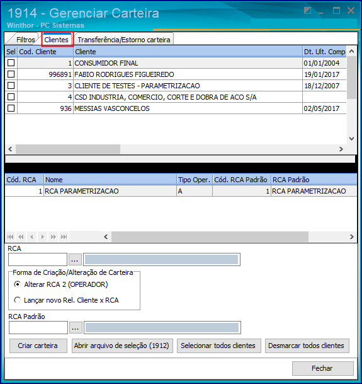Click date 01/01/2004 cell
362x384 pixels.
click(324, 63)
